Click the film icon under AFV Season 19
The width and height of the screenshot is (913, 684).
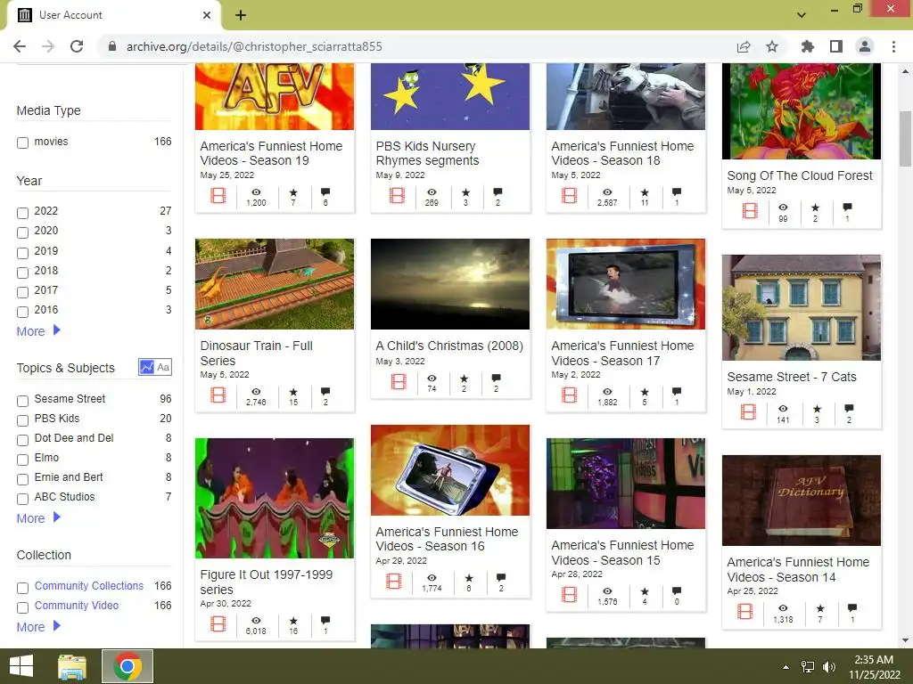click(x=218, y=195)
